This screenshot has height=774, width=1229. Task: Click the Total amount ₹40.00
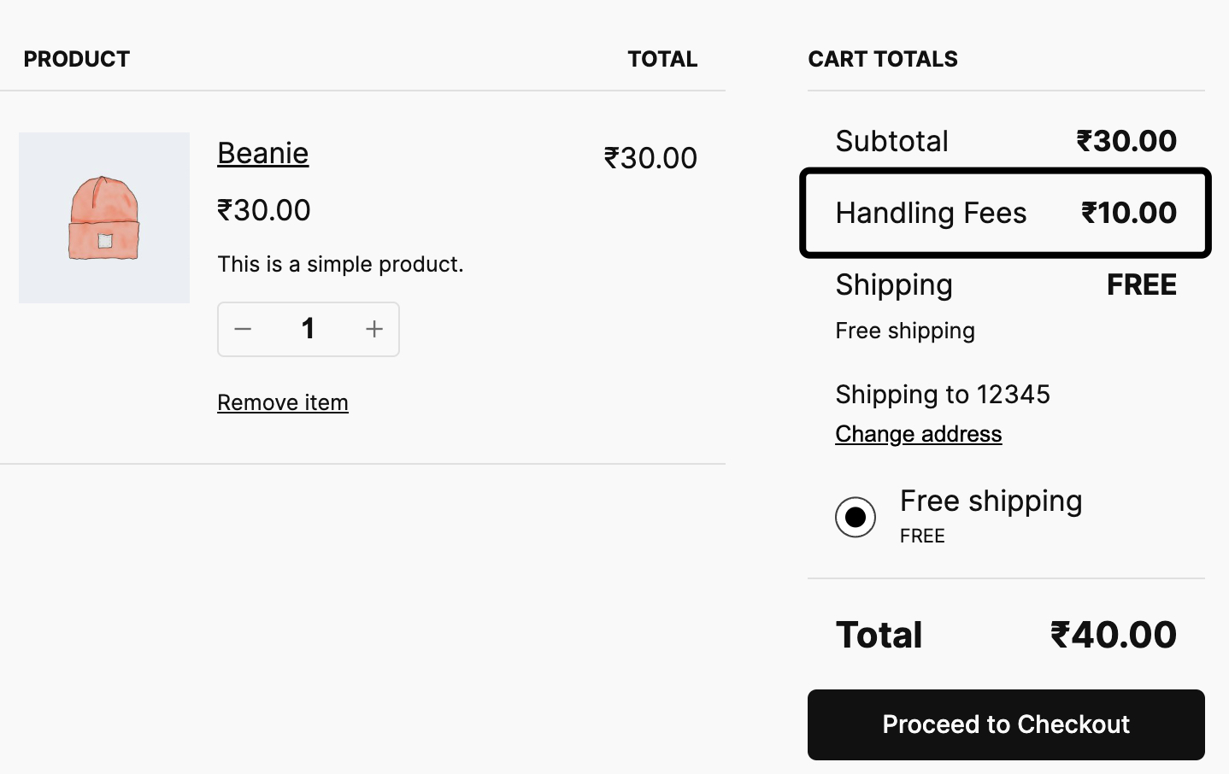(1114, 635)
